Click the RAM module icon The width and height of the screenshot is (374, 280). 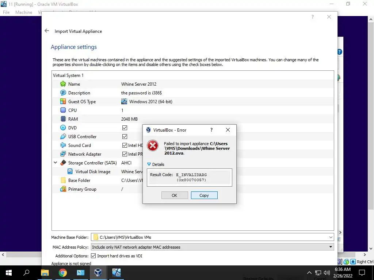pos(63,119)
